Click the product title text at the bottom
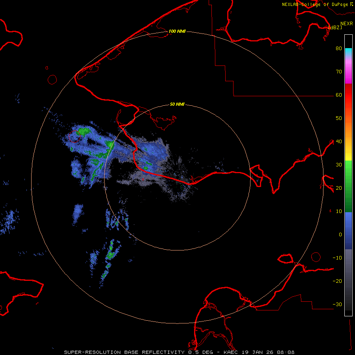Screen dimensions: 355x355 (179, 352)
